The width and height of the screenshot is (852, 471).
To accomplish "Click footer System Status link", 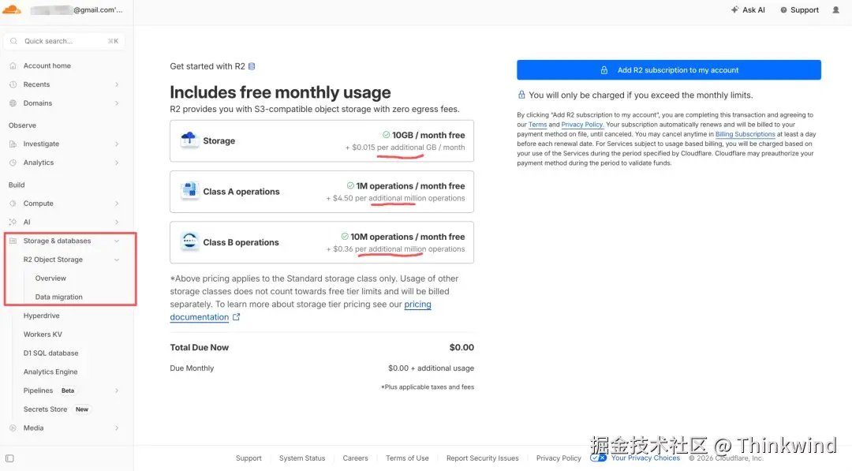I will point(302,458).
